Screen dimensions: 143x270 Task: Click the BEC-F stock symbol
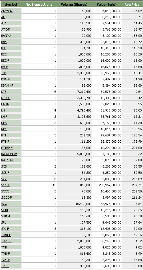[x=5, y=61]
